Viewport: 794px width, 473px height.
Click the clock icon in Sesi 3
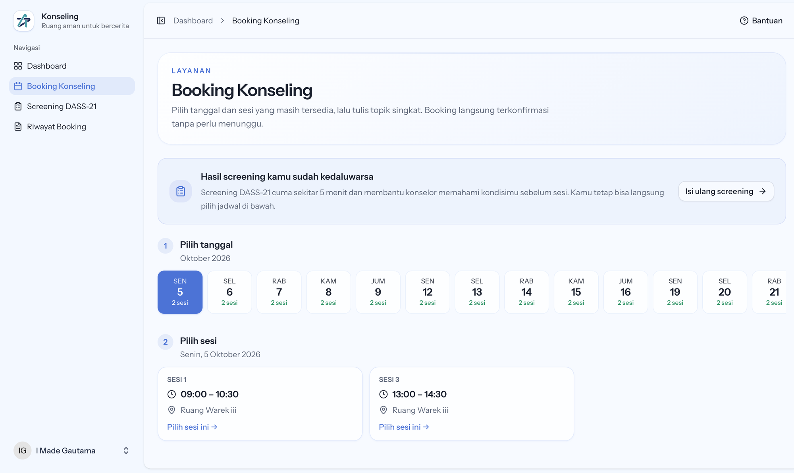383,394
